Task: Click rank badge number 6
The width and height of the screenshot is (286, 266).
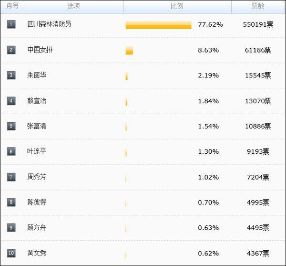Action: (11, 151)
